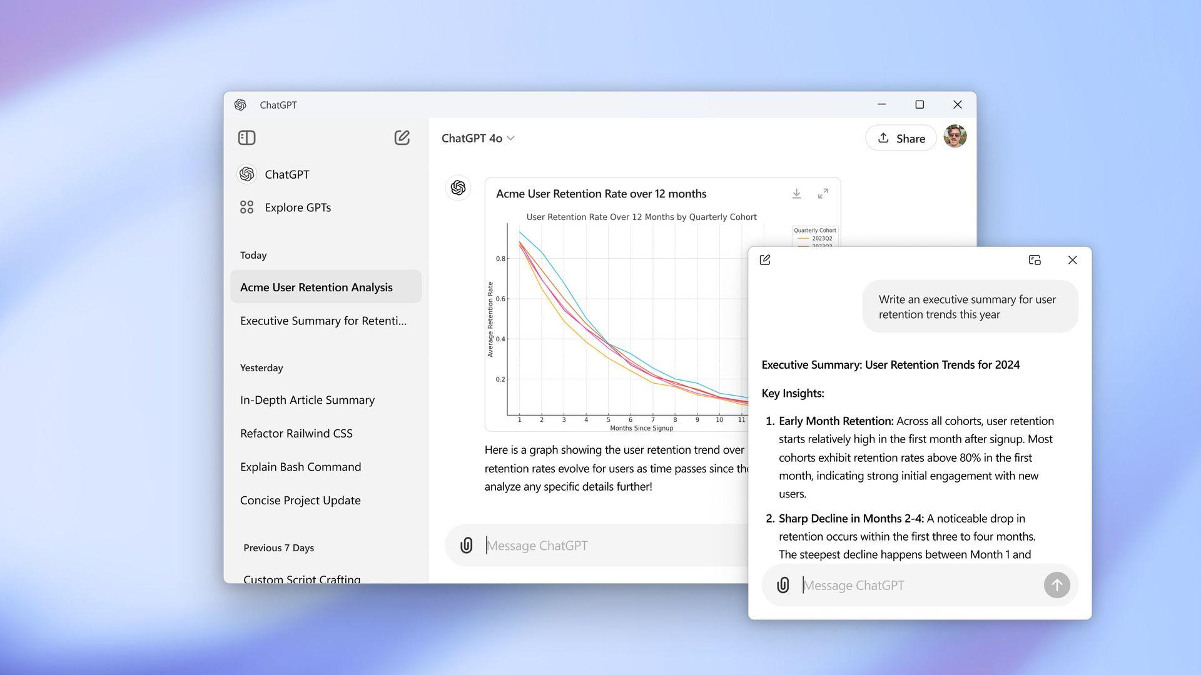The height and width of the screenshot is (675, 1201).
Task: Click the popup chat edit/compose icon
Action: click(x=766, y=261)
